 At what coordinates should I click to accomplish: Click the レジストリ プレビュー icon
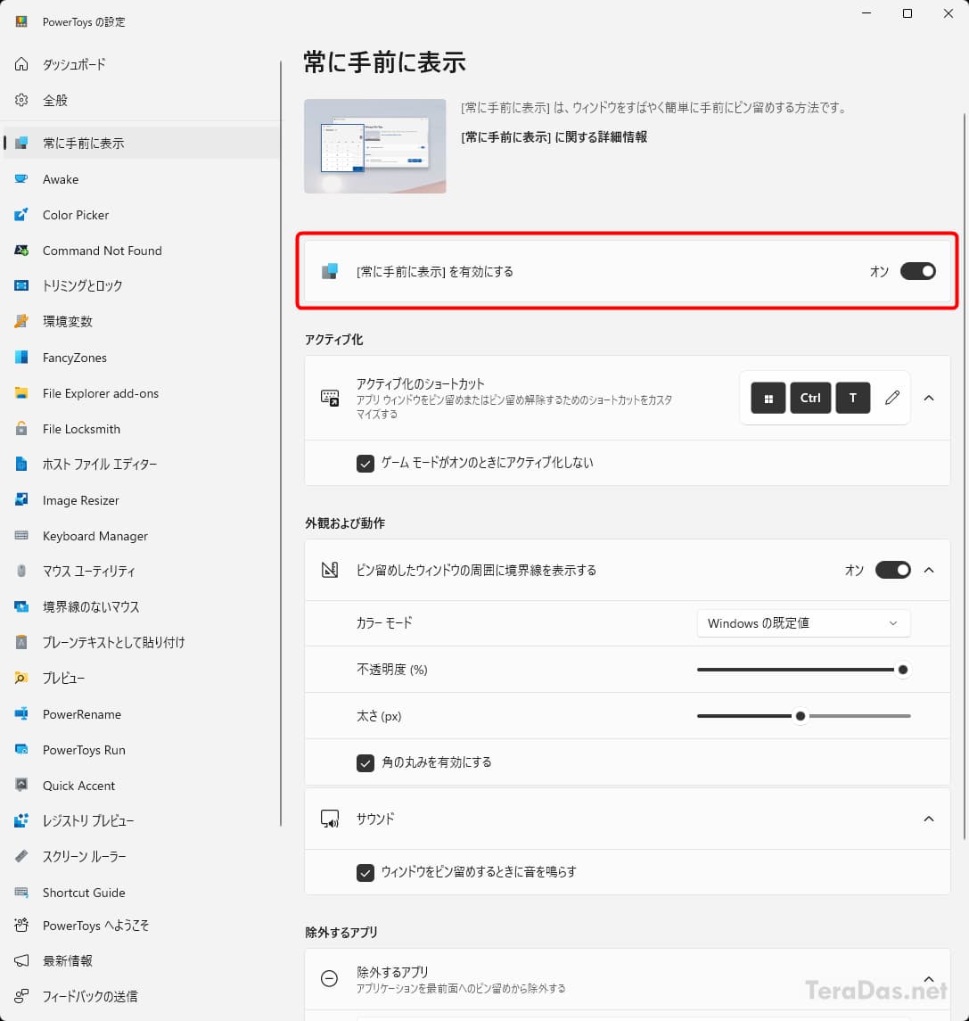[x=21, y=820]
